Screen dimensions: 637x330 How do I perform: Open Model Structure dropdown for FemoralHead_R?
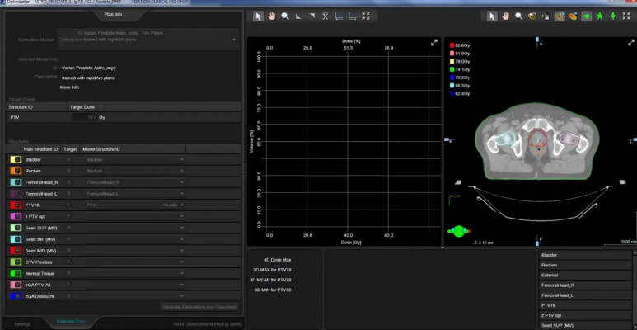(181, 181)
